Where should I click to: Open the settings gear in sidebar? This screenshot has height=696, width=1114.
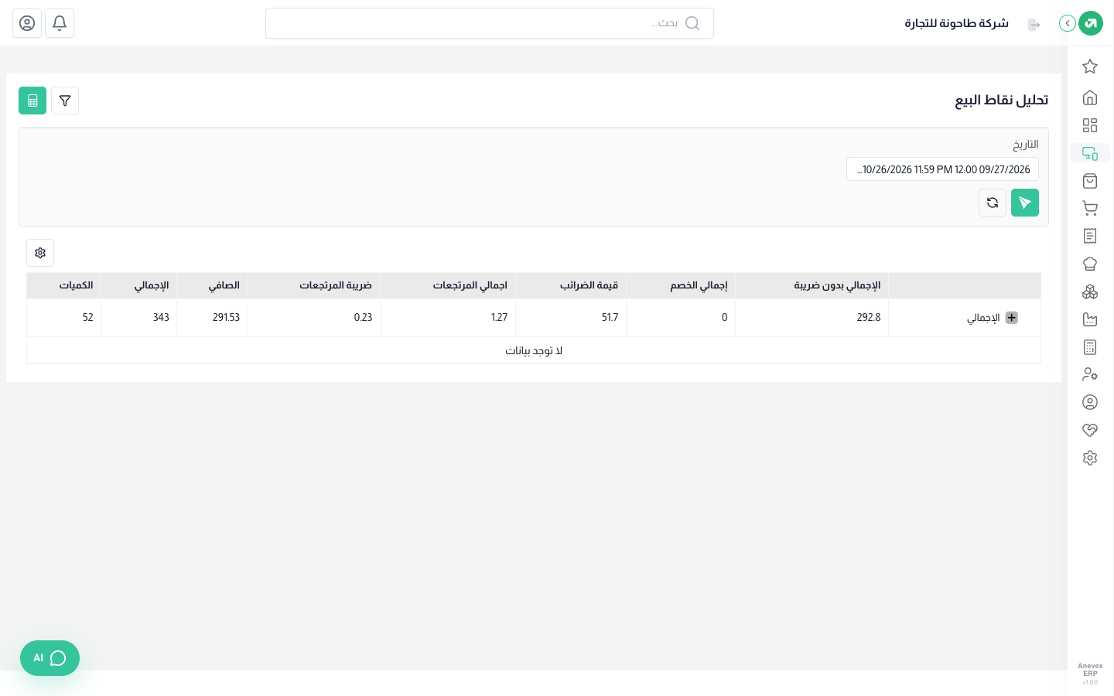(1090, 458)
